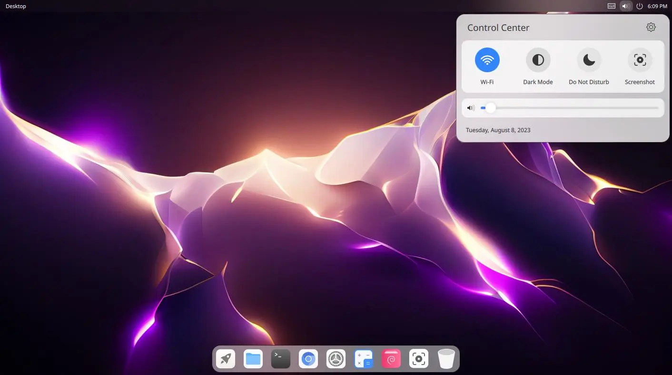Open the Calculator from the dock
Viewport: 672px width, 375px height.
(364, 359)
